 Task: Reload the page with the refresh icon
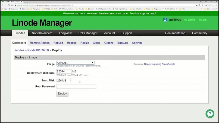(9, 5)
